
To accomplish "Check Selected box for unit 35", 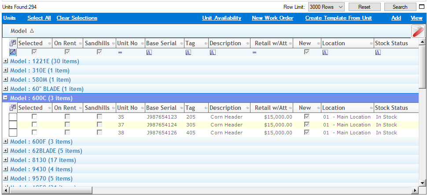I will pos(34,117).
